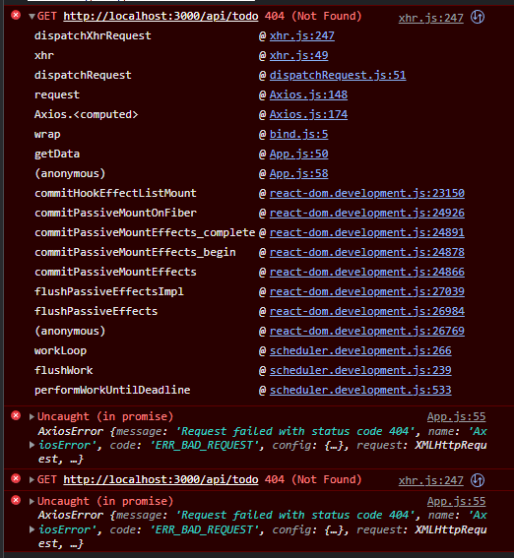Expand the second collapsed GET 404 error
514x558 pixels.
pos(32,479)
